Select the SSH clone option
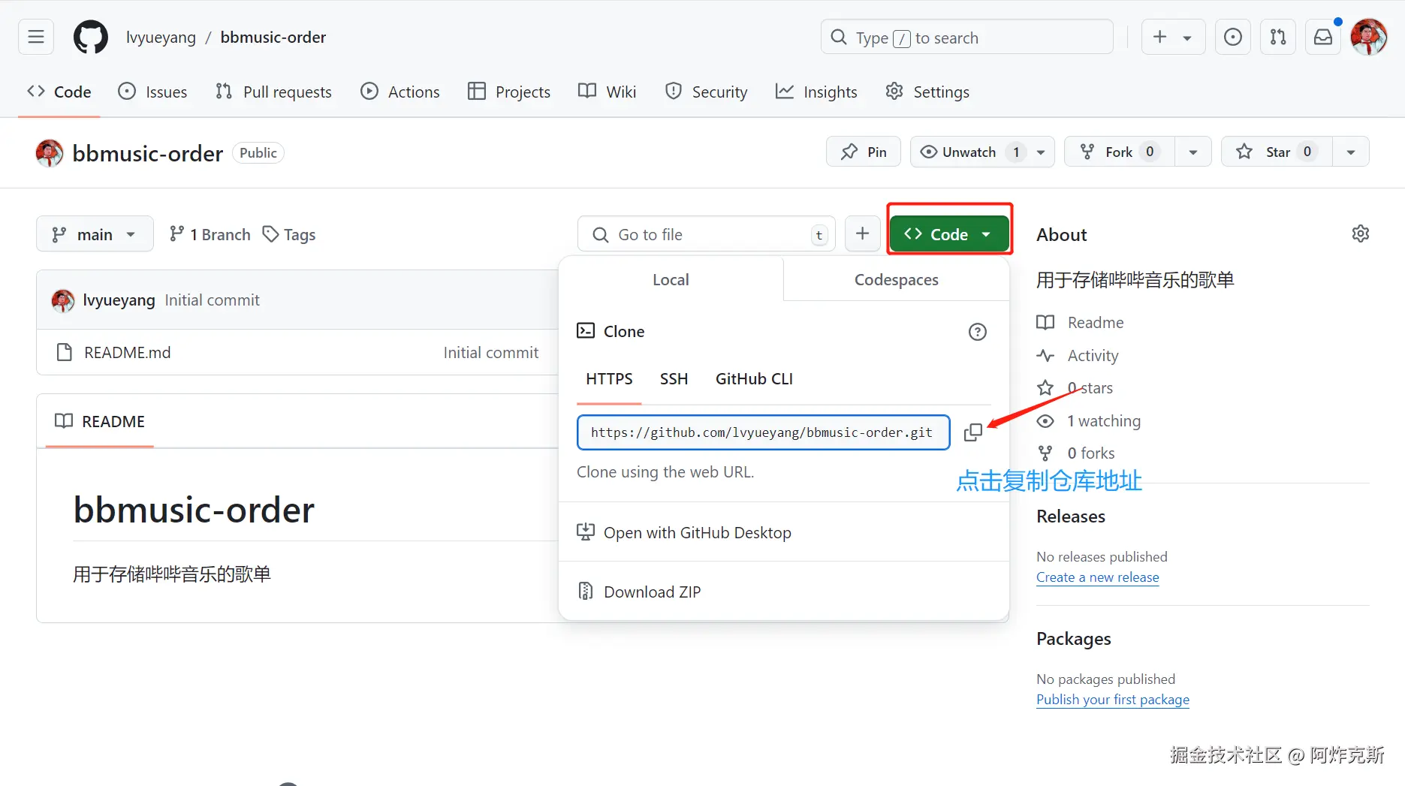The height and width of the screenshot is (786, 1405). [x=674, y=379]
